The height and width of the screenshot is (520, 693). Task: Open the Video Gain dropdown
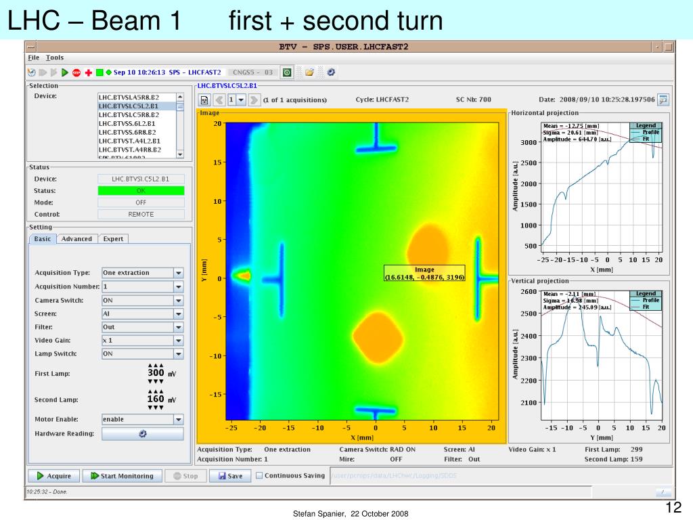pos(179,341)
